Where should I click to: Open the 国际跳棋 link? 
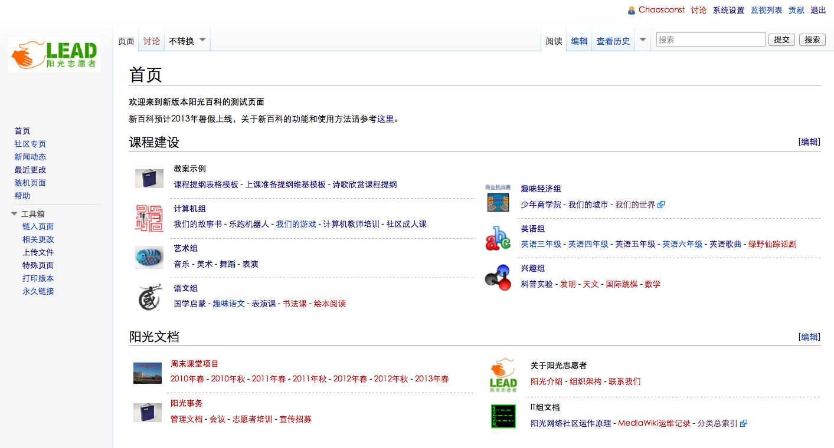pyautogui.click(x=622, y=284)
